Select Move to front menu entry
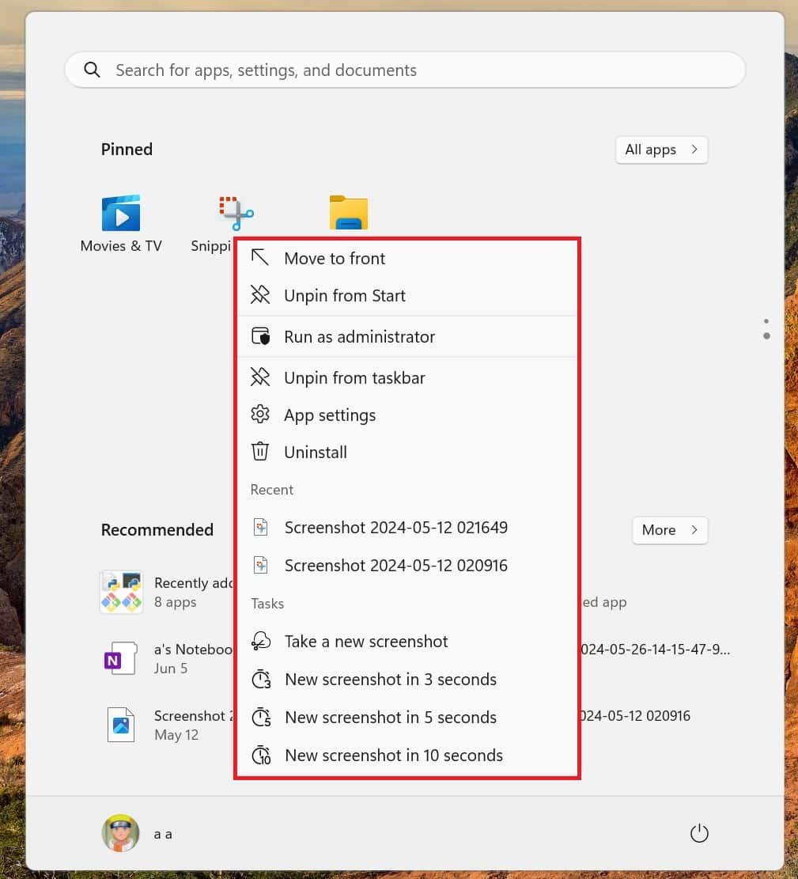The height and width of the screenshot is (879, 798). (x=334, y=258)
